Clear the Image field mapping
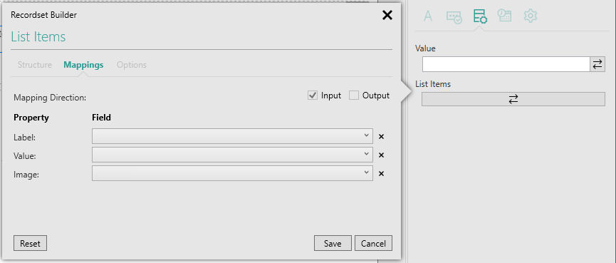This screenshot has height=263, width=616. 381,174
